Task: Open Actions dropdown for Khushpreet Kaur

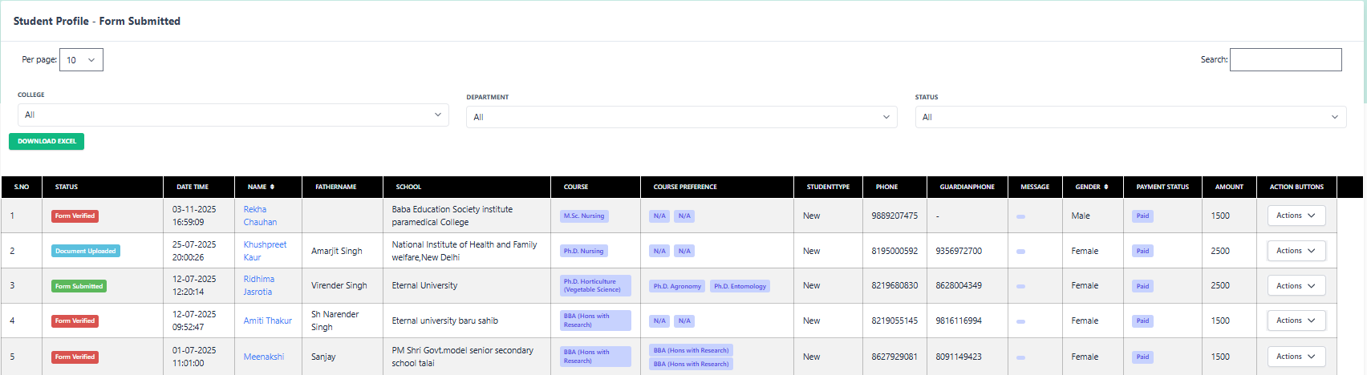Action: (1296, 251)
